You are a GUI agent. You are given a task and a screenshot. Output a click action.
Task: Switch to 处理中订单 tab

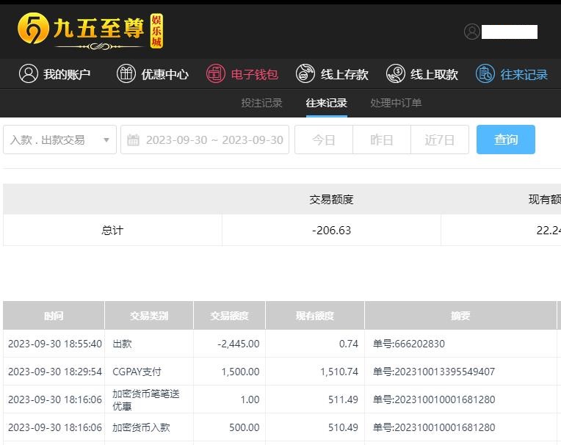396,103
